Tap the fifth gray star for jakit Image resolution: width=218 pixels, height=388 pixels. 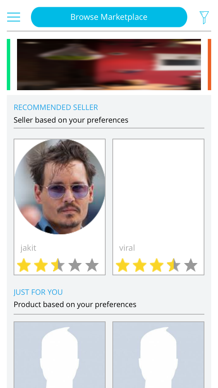click(x=92, y=265)
